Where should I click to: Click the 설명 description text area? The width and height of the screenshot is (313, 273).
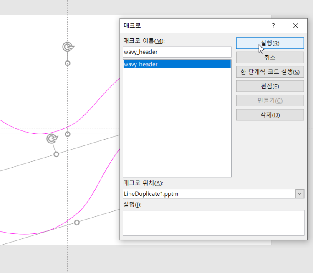coord(213,223)
